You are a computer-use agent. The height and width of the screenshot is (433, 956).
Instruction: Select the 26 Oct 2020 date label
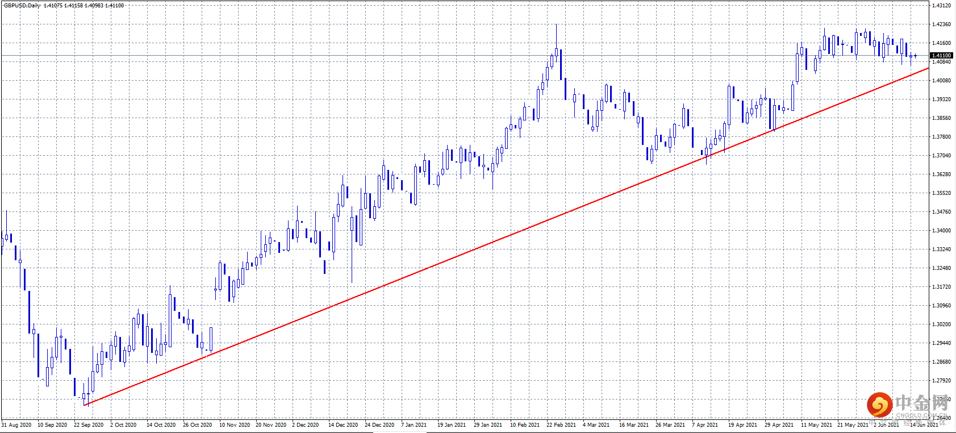coord(198,425)
